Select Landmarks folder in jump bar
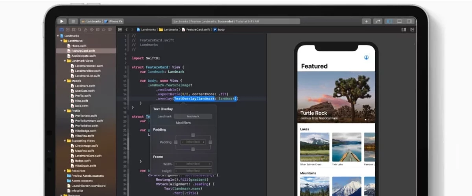Image resolution: width=472 pixels, height=196 pixels. pos(169,29)
